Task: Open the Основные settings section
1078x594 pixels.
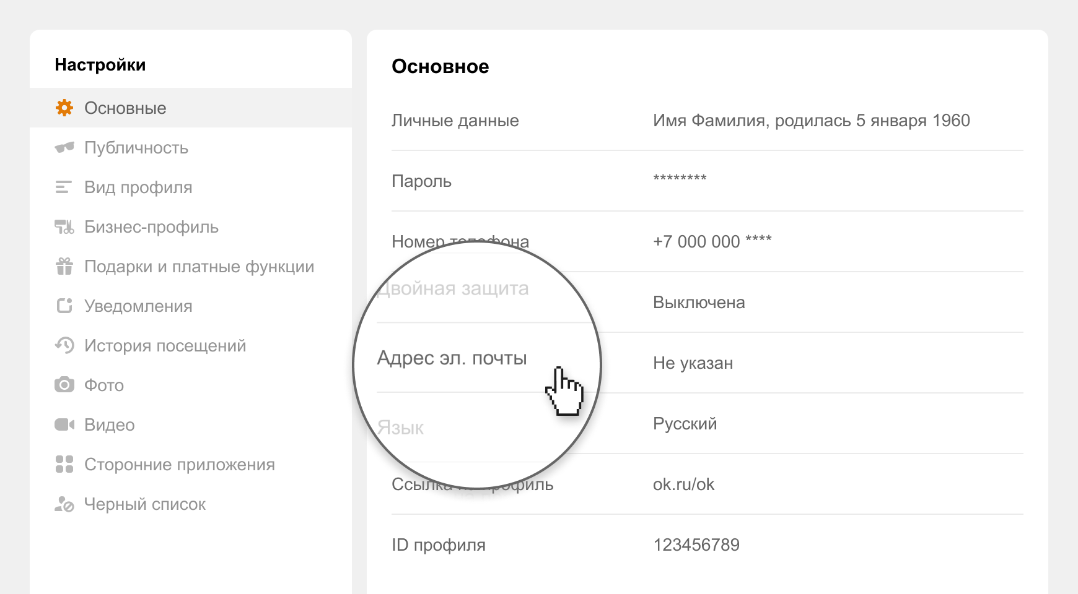Action: [x=191, y=108]
